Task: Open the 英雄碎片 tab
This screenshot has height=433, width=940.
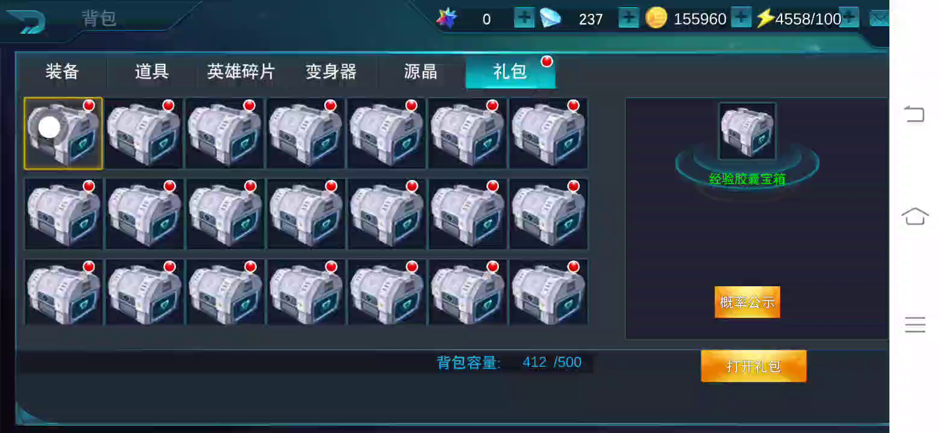Action: click(x=241, y=72)
